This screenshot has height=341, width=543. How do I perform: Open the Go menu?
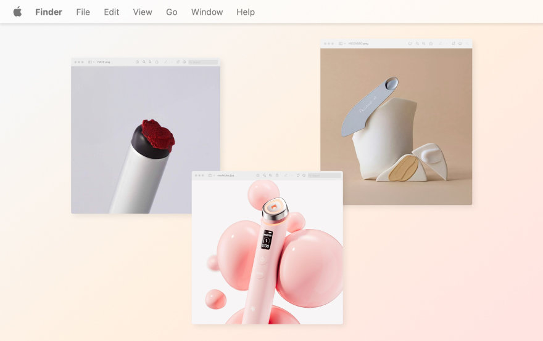[x=172, y=12]
